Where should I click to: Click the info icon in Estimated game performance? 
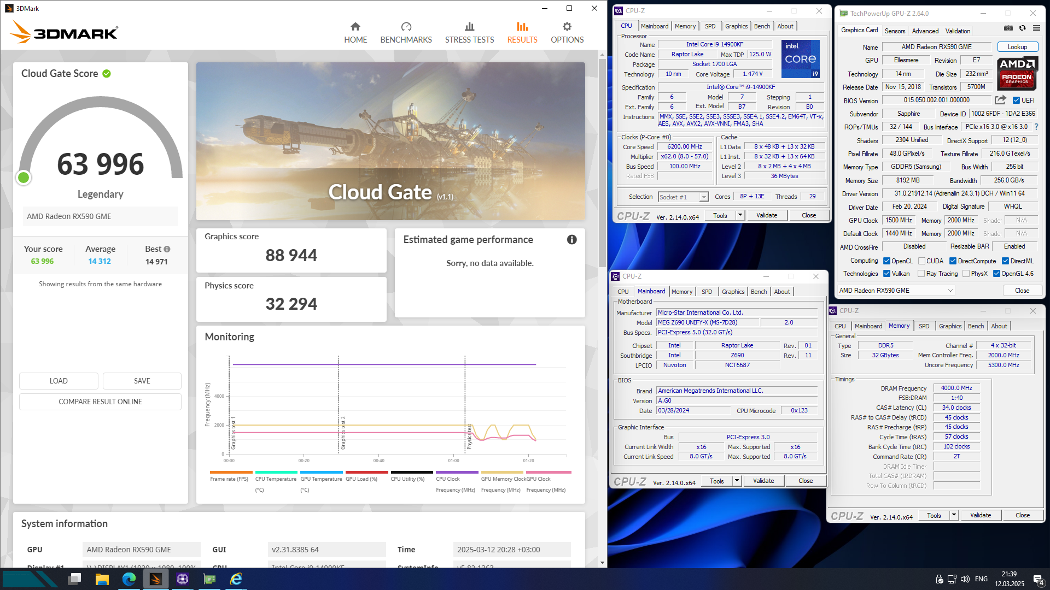click(572, 239)
